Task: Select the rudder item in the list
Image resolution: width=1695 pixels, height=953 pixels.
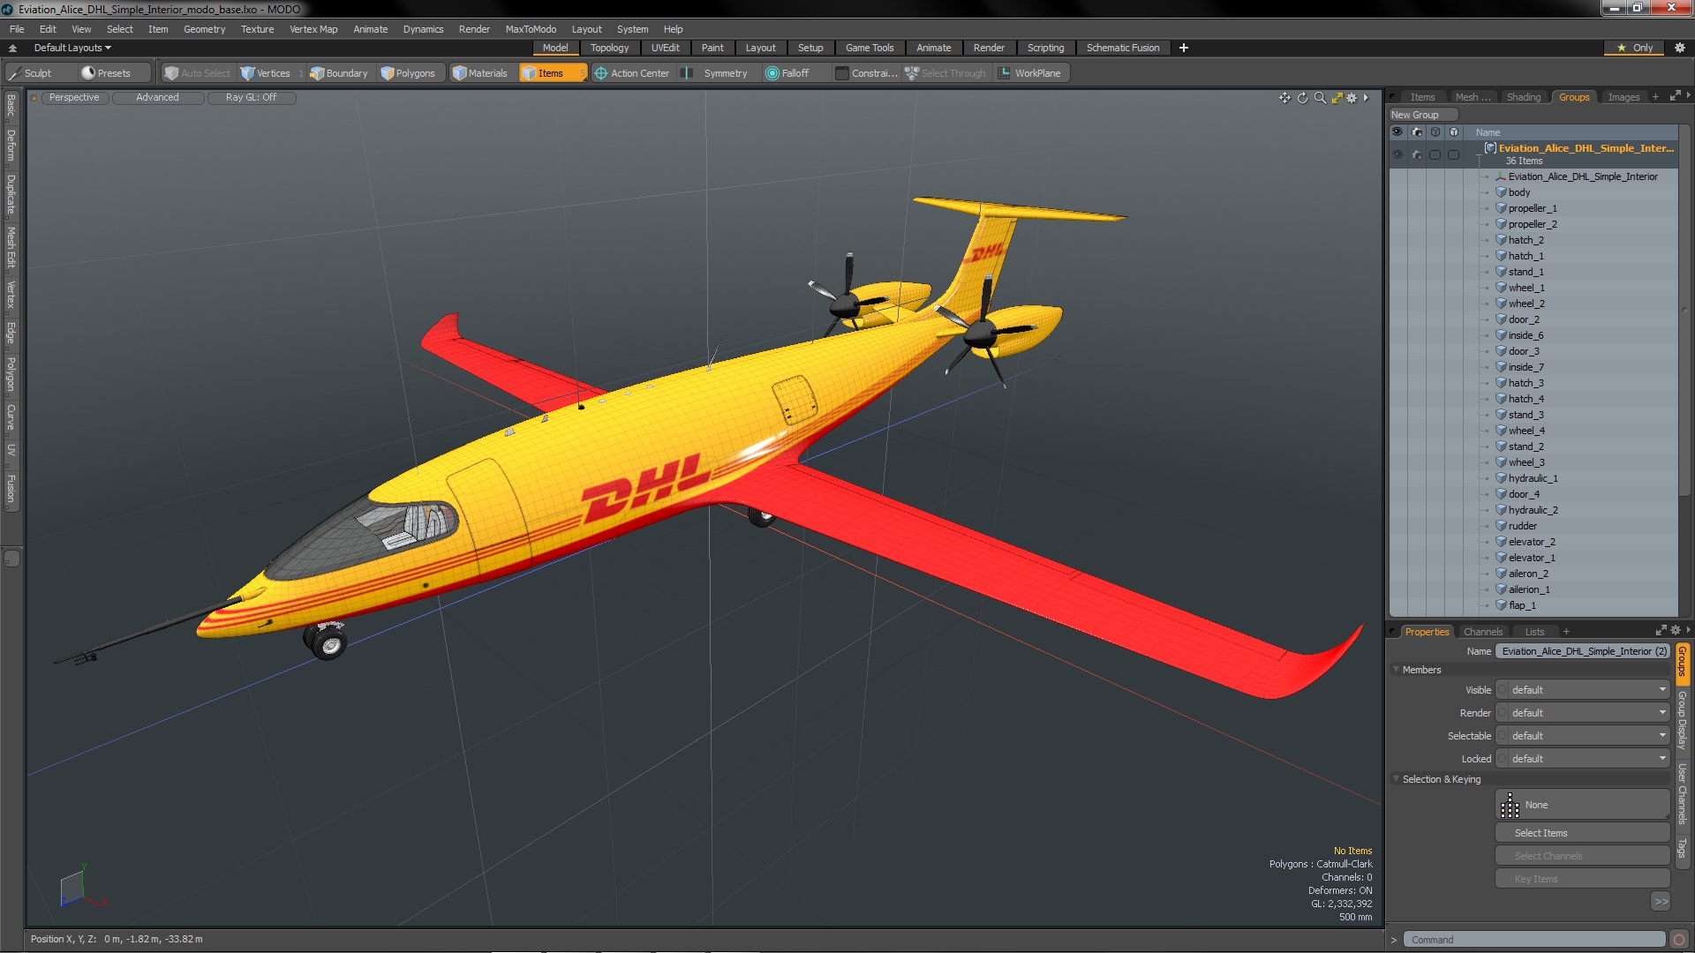Action: pos(1522,526)
